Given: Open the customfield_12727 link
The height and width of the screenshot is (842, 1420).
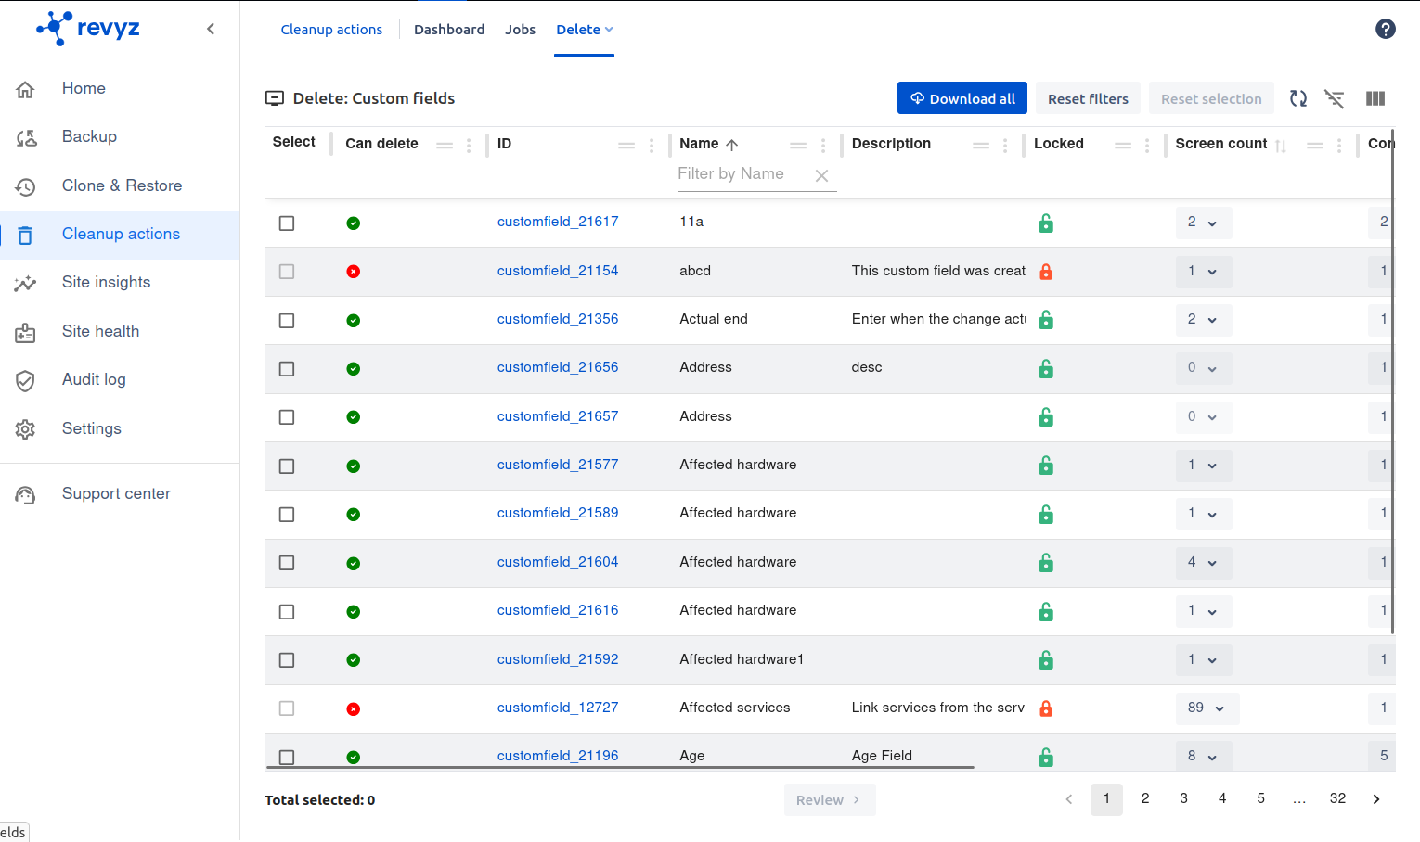Looking at the screenshot, I should click(558, 708).
